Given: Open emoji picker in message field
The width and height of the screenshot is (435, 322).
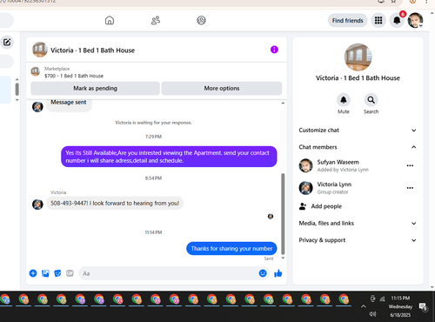Looking at the screenshot, I should (263, 273).
